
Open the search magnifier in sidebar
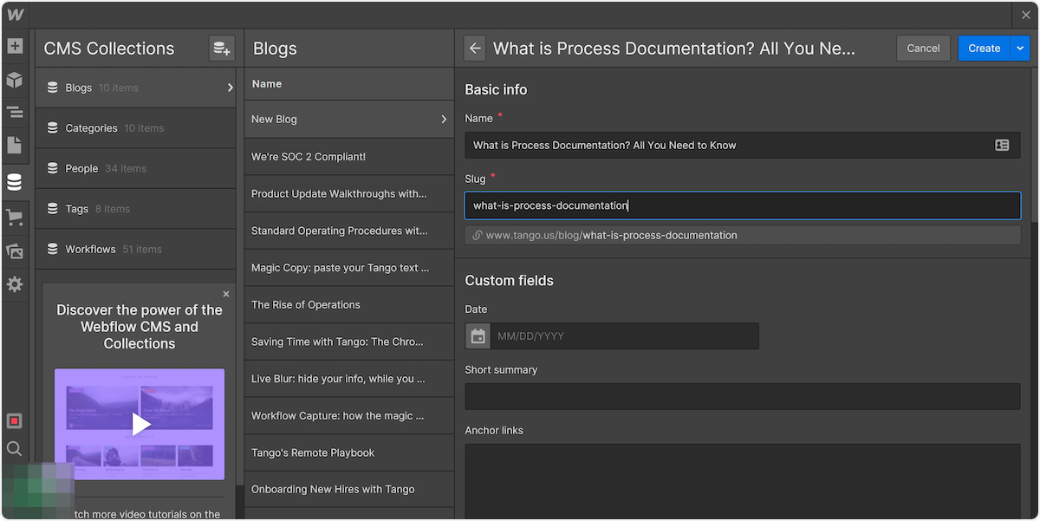coord(15,449)
